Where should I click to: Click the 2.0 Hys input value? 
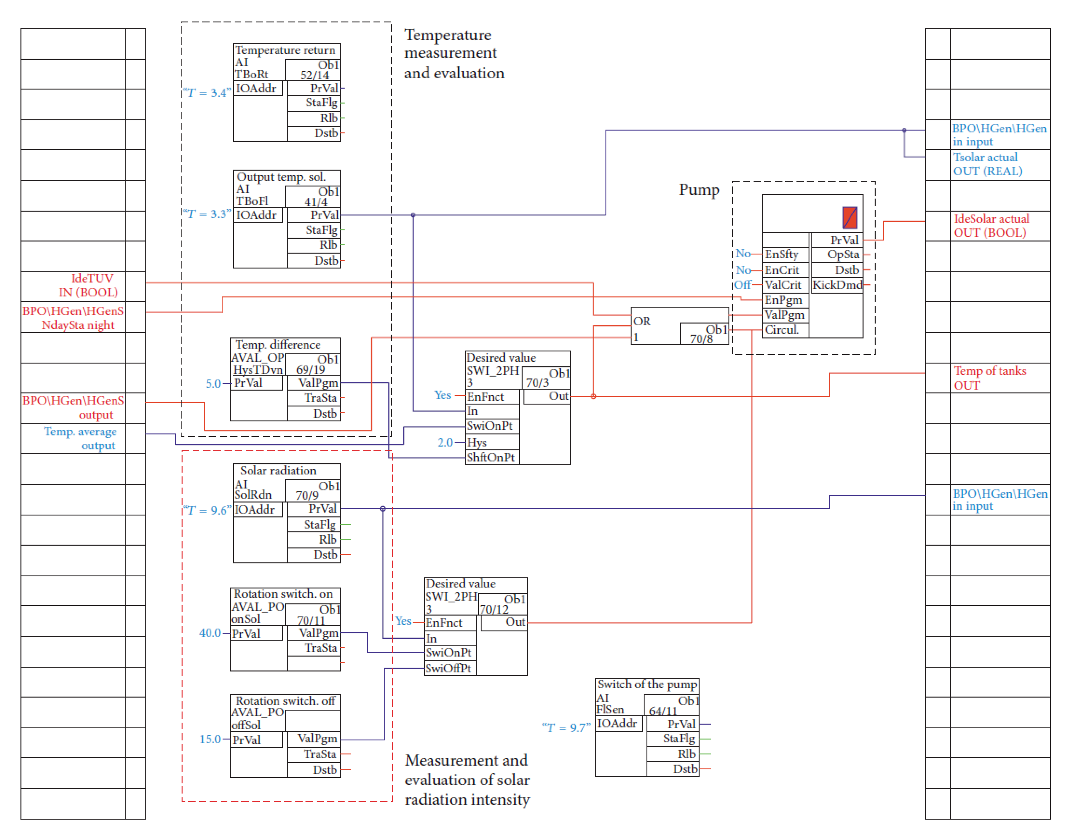445,442
